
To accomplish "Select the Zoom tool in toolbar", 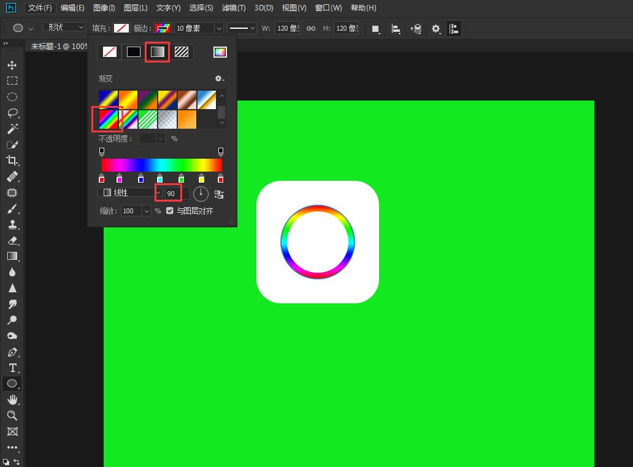I will pyautogui.click(x=12, y=416).
